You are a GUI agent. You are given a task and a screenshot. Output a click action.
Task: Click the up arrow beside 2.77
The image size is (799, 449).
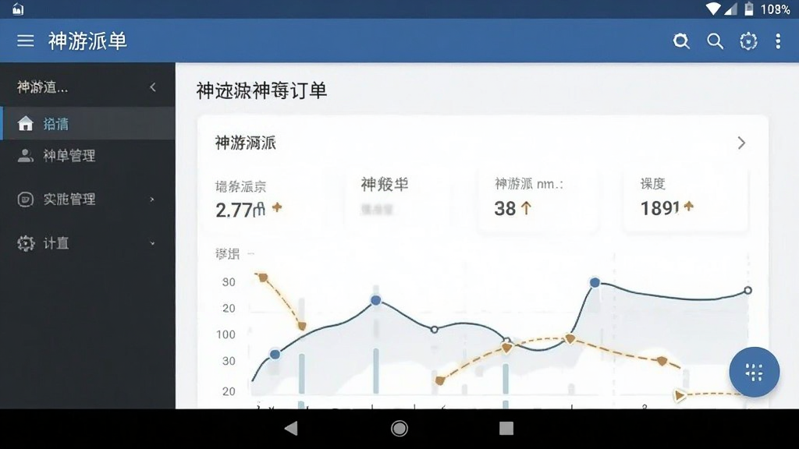(x=277, y=207)
